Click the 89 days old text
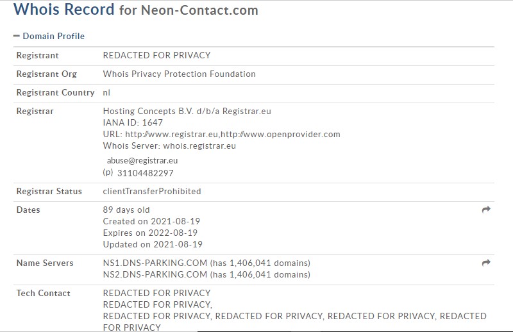This screenshot has width=513, height=332. (126, 210)
